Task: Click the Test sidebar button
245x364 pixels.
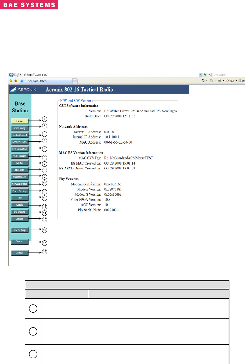Action: pyautogui.click(x=19, y=198)
